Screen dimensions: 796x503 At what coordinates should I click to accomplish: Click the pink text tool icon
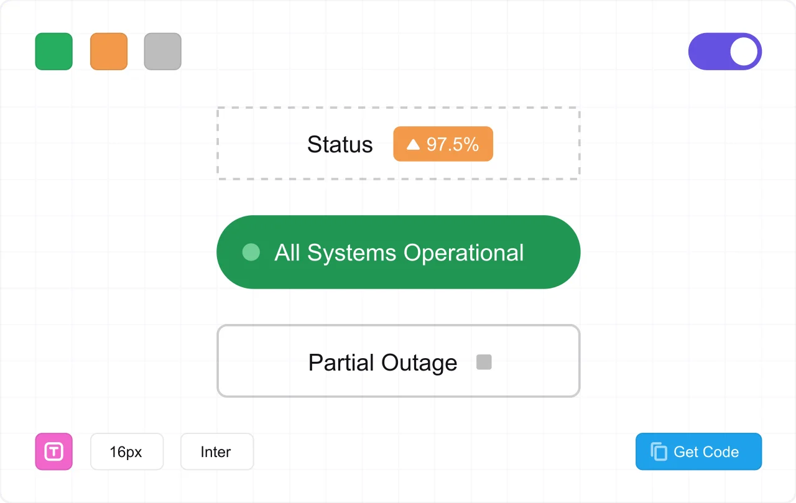point(54,452)
